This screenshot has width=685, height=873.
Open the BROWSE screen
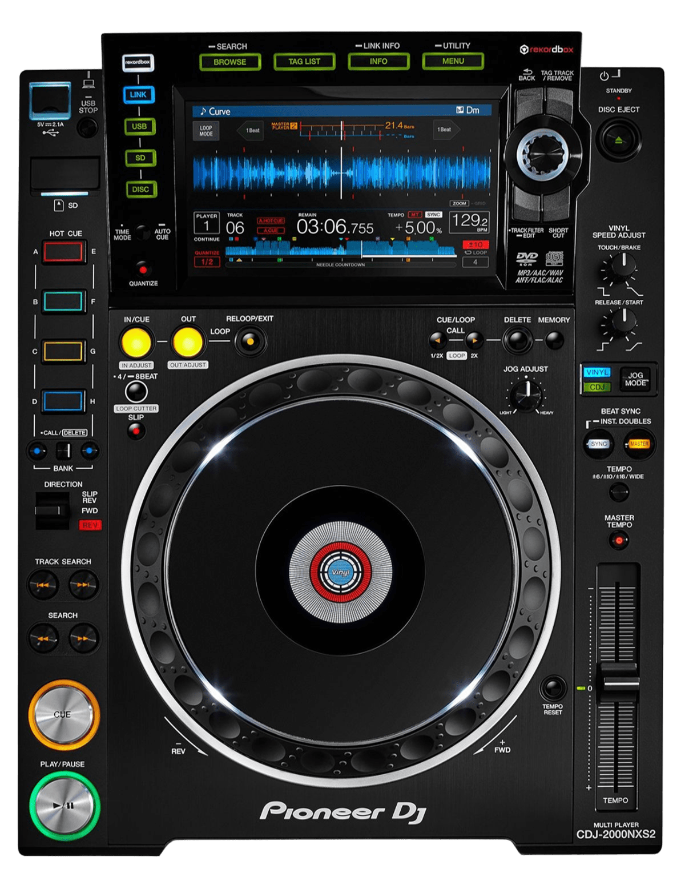point(231,61)
